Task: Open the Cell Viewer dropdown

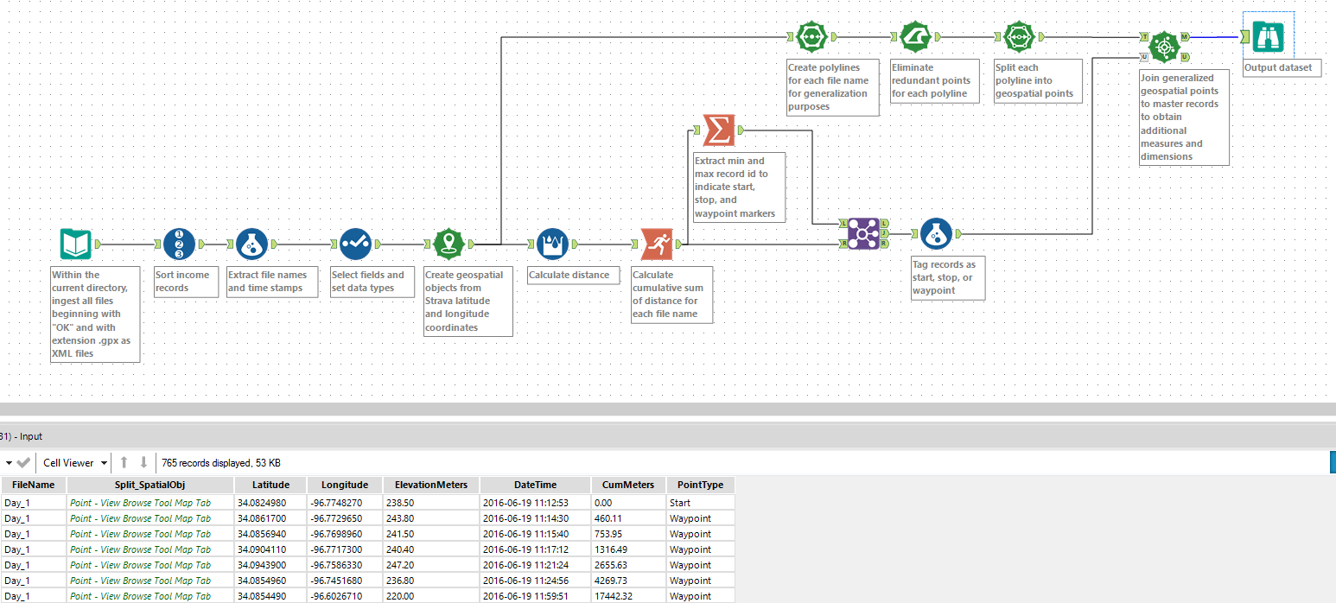Action: tap(75, 463)
